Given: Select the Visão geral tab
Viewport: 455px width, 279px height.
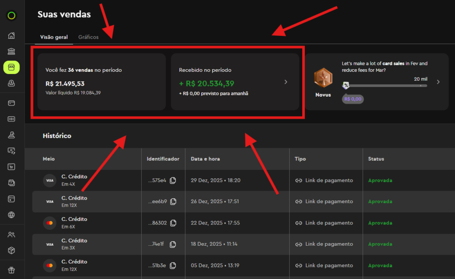Looking at the screenshot, I should (54, 37).
